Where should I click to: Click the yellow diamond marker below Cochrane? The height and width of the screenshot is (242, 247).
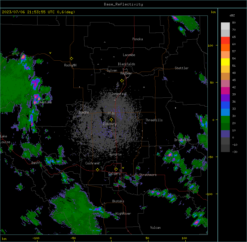pos(97,170)
